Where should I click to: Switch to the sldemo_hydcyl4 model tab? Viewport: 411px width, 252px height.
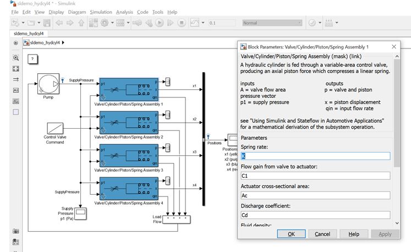(29, 34)
